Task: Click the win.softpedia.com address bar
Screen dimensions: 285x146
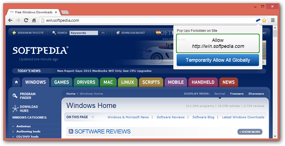Action: (147, 20)
